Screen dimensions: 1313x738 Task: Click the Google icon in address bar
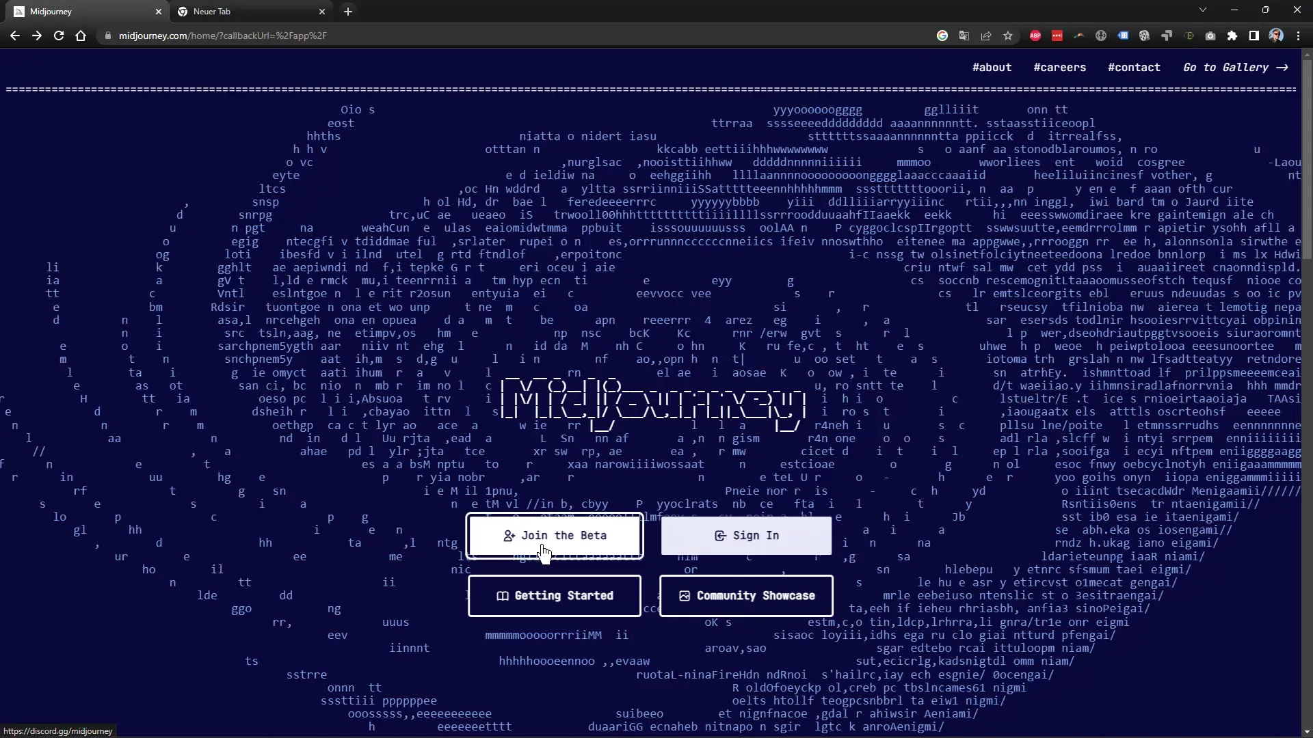tap(942, 36)
